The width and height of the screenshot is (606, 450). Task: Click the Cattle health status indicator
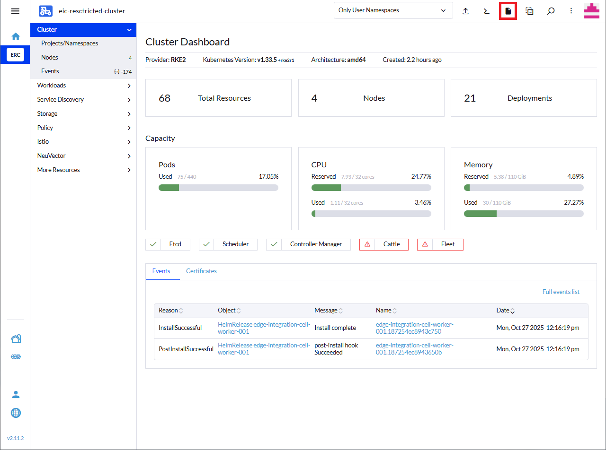click(383, 244)
